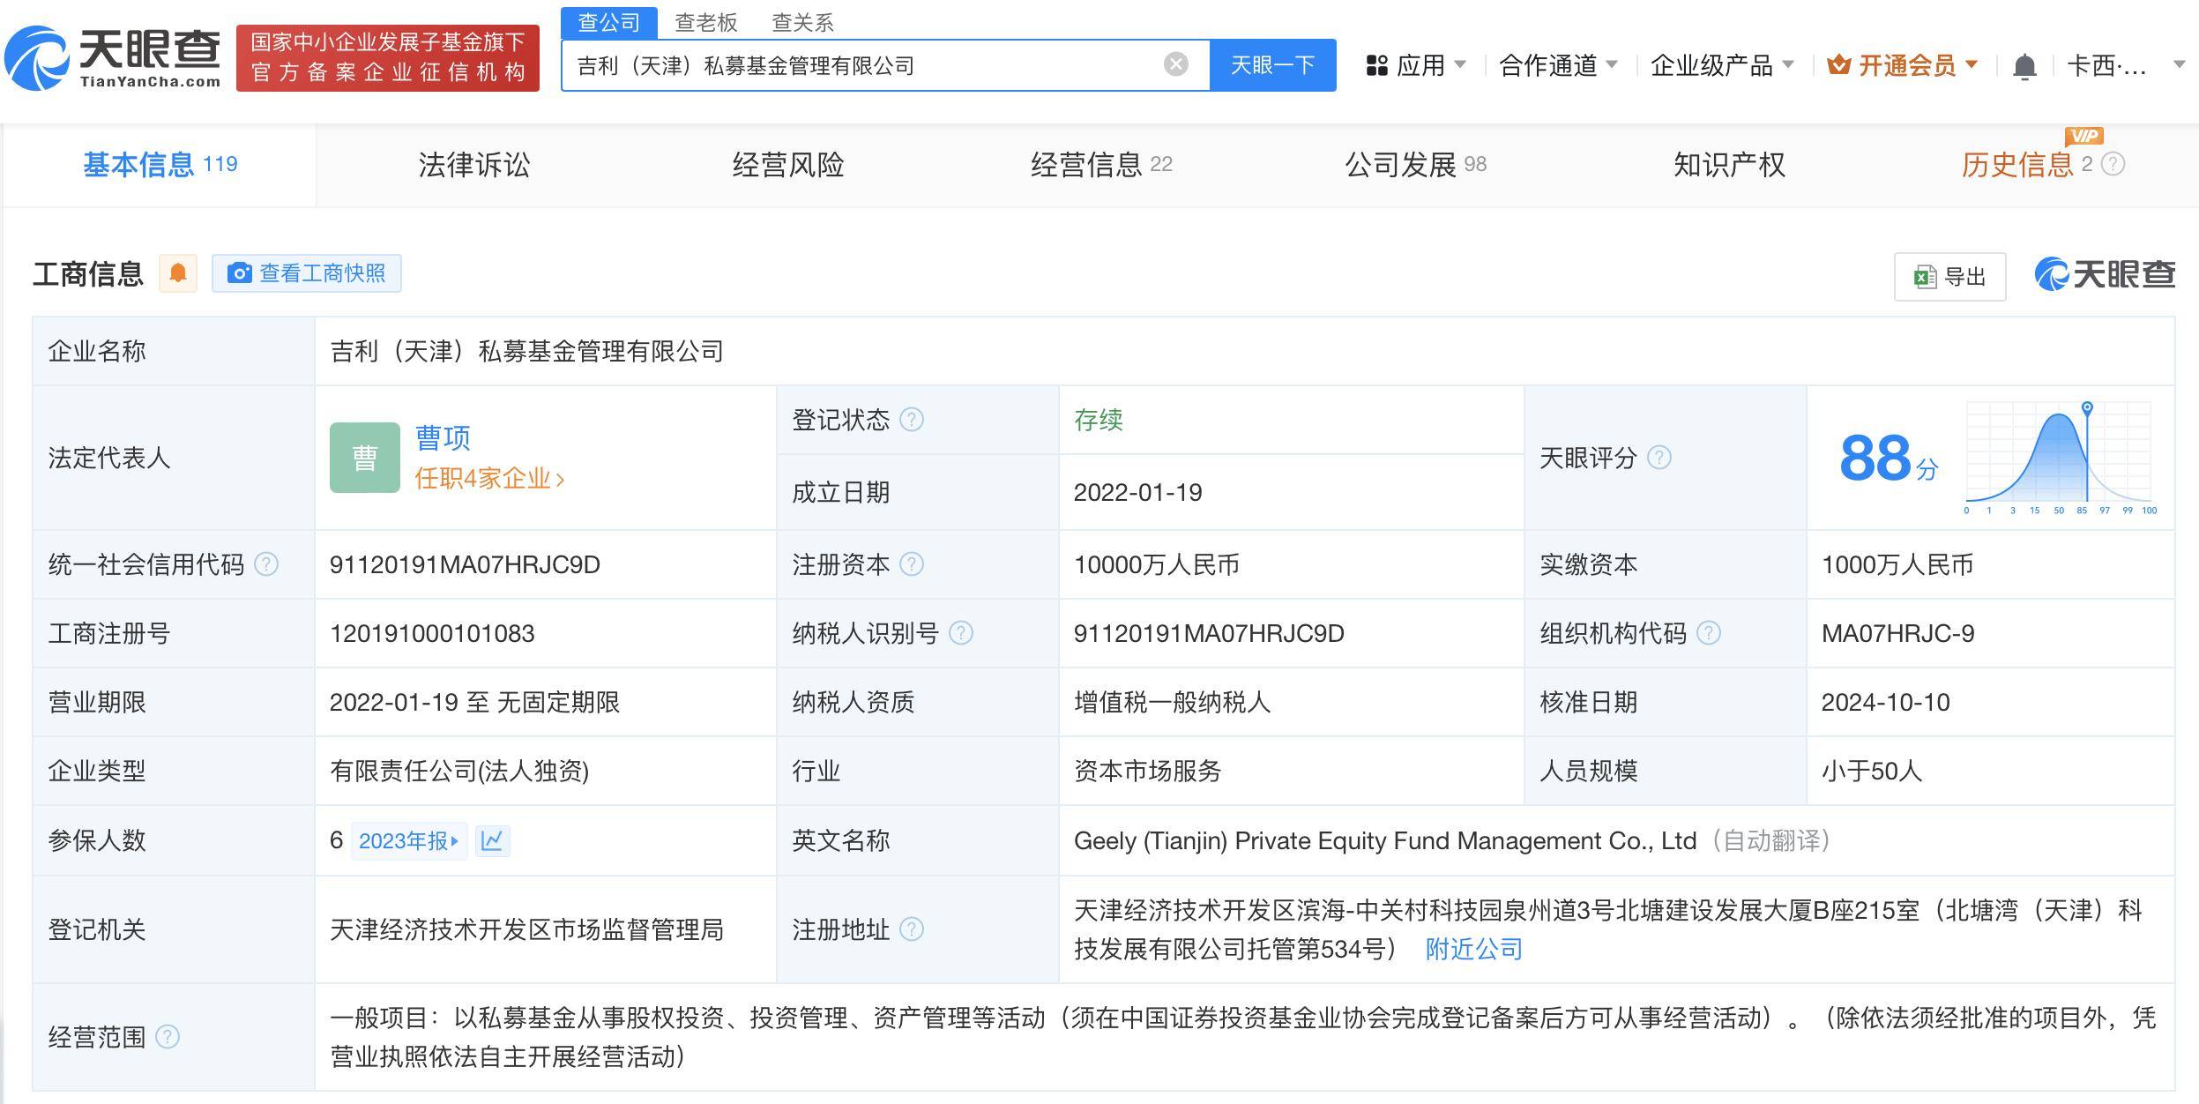2199x1104 pixels.
Task: Expand 任职4家企业 list
Action: click(489, 479)
